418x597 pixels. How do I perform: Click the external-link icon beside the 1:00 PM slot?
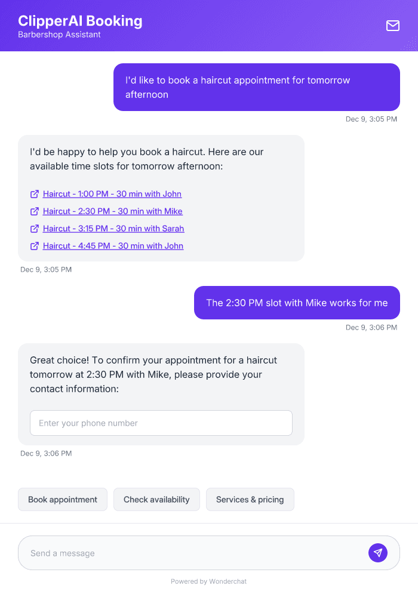coord(35,194)
